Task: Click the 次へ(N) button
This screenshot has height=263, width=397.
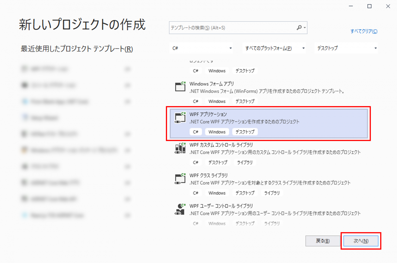Action: click(x=361, y=241)
